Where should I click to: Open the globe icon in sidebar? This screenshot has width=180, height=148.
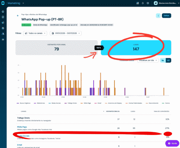pos(3,28)
